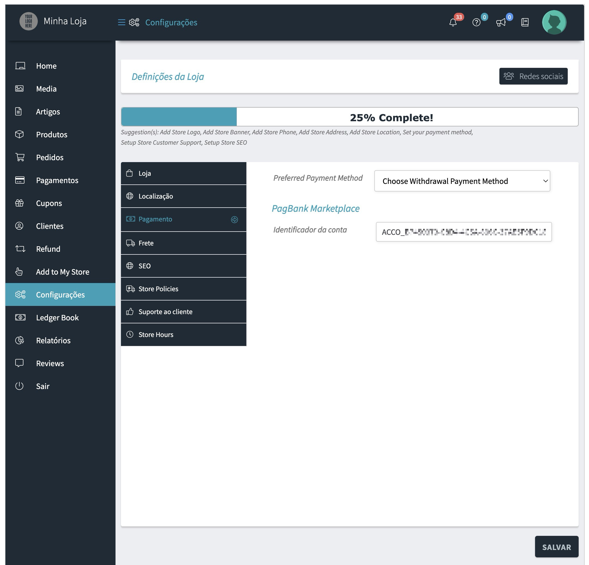Select the Pagamento settings tab
Image resolution: width=589 pixels, height=565 pixels.
(x=184, y=219)
